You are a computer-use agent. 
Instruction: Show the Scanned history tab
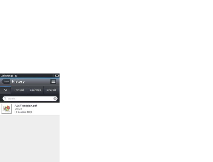(35, 90)
